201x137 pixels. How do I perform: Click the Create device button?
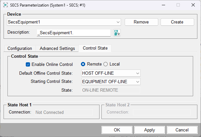click(177, 22)
